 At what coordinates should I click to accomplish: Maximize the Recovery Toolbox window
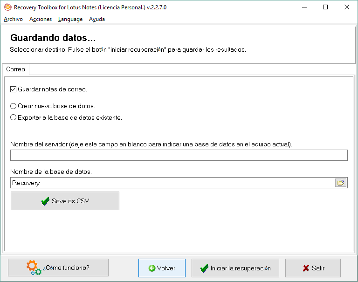[x=325, y=7]
